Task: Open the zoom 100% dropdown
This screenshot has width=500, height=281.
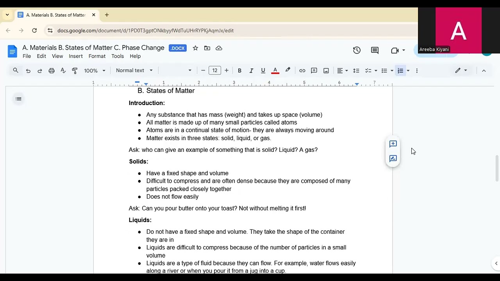Action: (95, 71)
